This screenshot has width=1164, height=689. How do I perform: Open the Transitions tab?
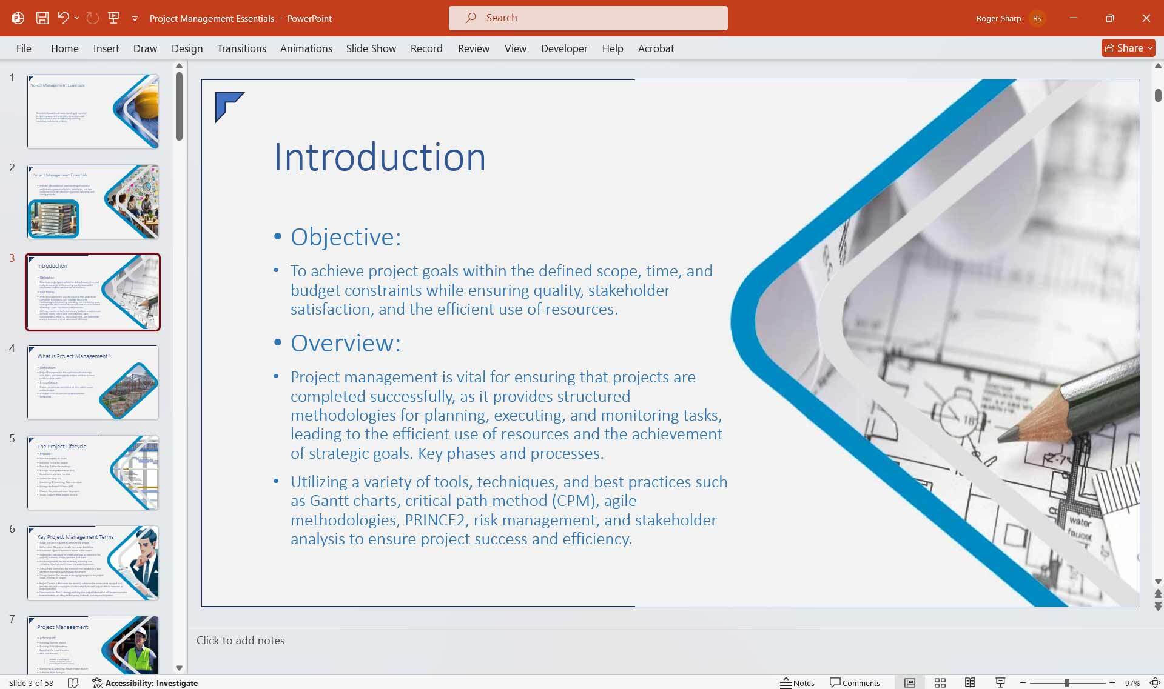241,48
